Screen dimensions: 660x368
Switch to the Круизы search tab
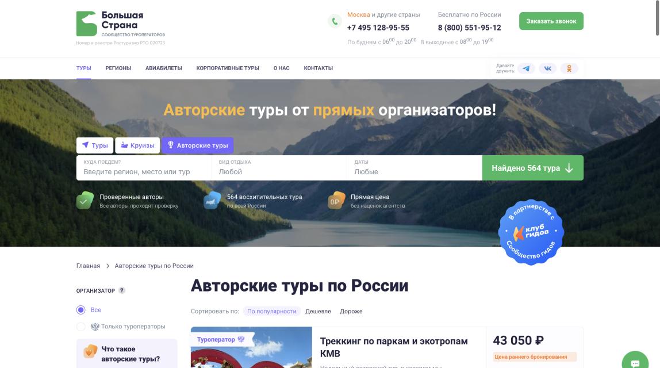click(137, 145)
